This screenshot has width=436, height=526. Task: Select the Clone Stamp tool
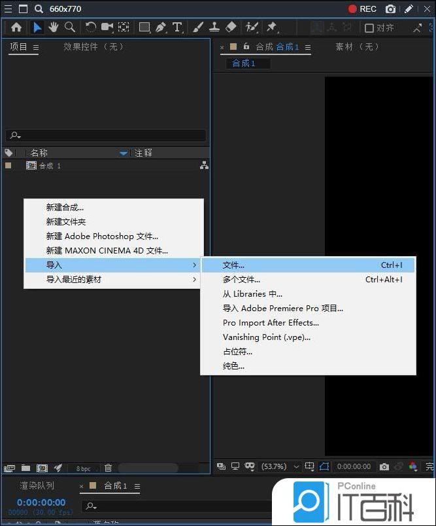[x=214, y=27]
